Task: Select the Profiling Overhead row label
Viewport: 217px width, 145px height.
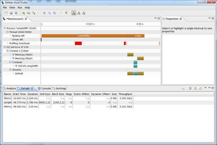Action: [19, 43]
